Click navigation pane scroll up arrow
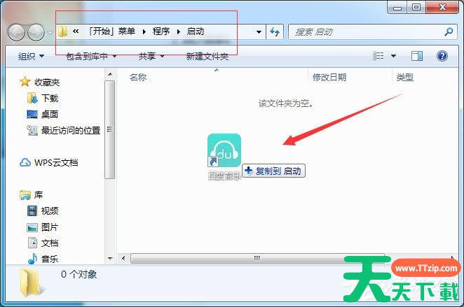The image size is (464, 307). 110,74
